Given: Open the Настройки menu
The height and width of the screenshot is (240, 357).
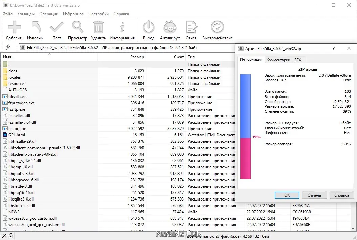Looking at the screenshot, I should click(x=99, y=14).
